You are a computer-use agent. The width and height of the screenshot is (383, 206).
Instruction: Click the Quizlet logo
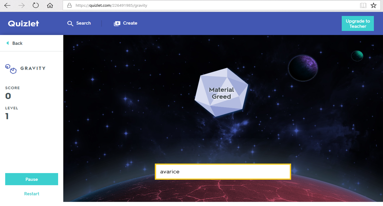(23, 23)
